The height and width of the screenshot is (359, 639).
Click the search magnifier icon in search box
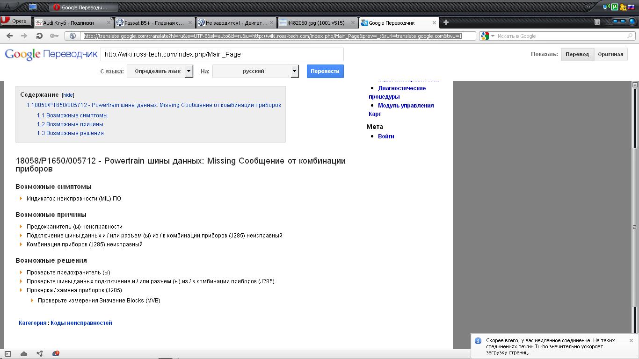(630, 36)
